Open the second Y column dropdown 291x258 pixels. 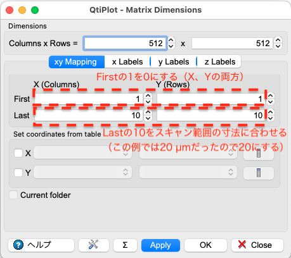pyautogui.click(x=188, y=172)
